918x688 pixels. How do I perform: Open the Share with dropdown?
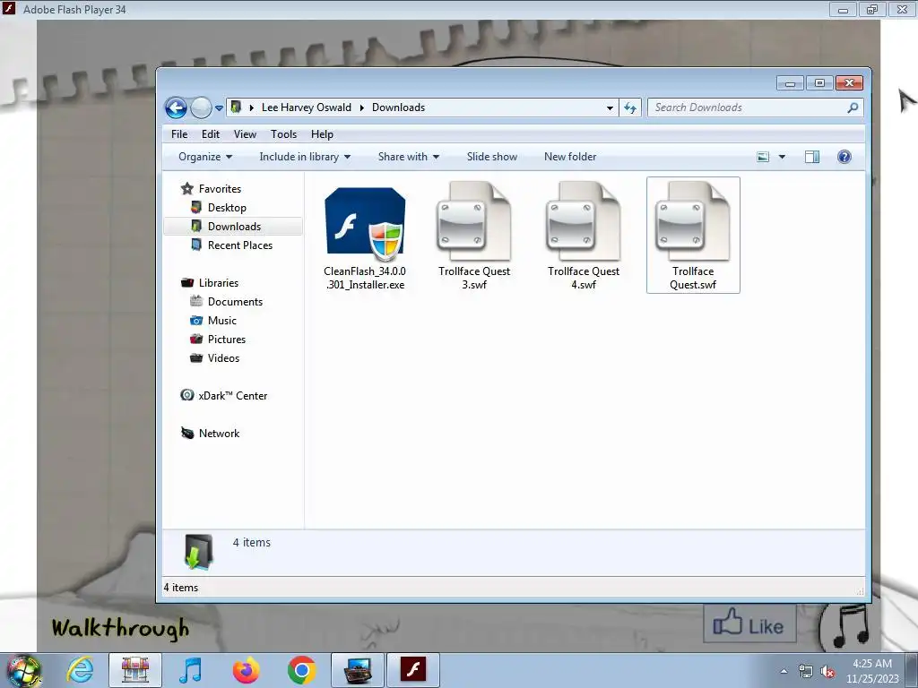408,157
